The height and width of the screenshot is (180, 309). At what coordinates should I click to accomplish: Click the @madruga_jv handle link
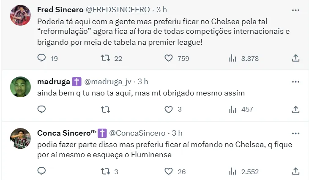[108, 82]
